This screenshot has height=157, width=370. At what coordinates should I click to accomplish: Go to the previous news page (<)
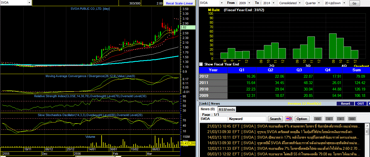(x=329, y=119)
